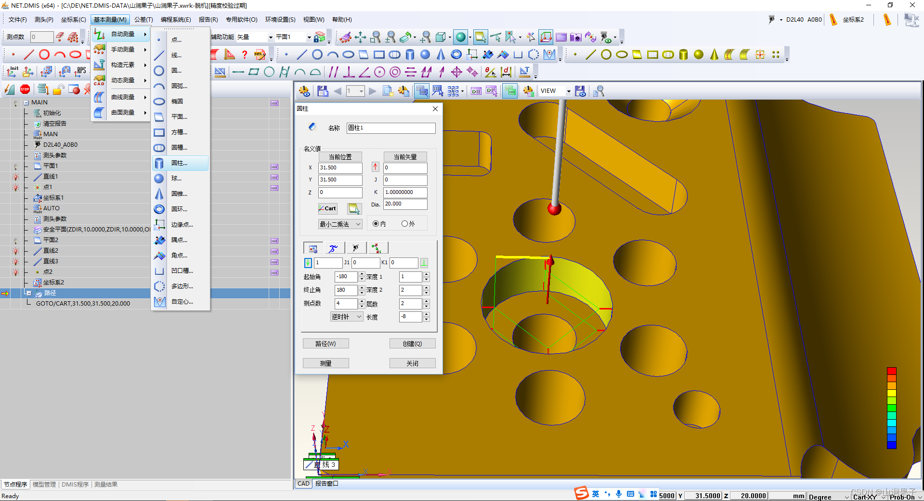Viewport: 924px width, 501px height.
Task: Click the yellow cylinder icon in the toolbar
Action: tap(683, 54)
